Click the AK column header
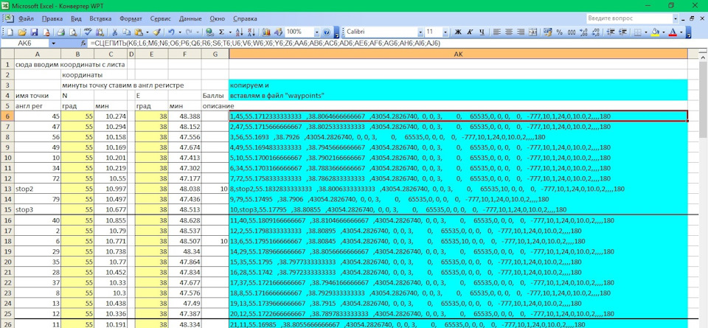The width and height of the screenshot is (708, 328). (458, 54)
